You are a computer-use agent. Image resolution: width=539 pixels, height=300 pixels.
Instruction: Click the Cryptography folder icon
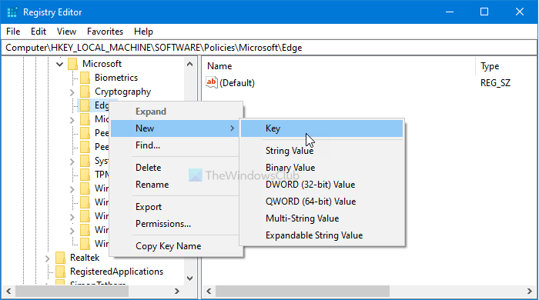click(85, 92)
